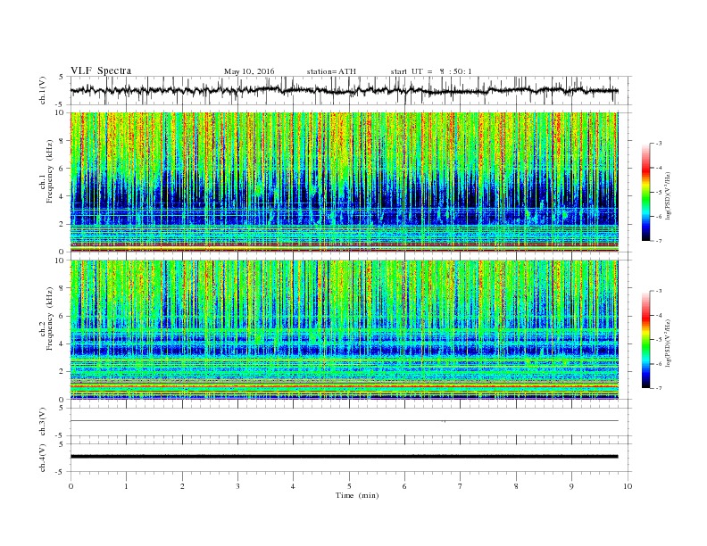Click the "0" tick on the time axis
This screenshot has height=546, width=707.
pyautogui.click(x=71, y=486)
